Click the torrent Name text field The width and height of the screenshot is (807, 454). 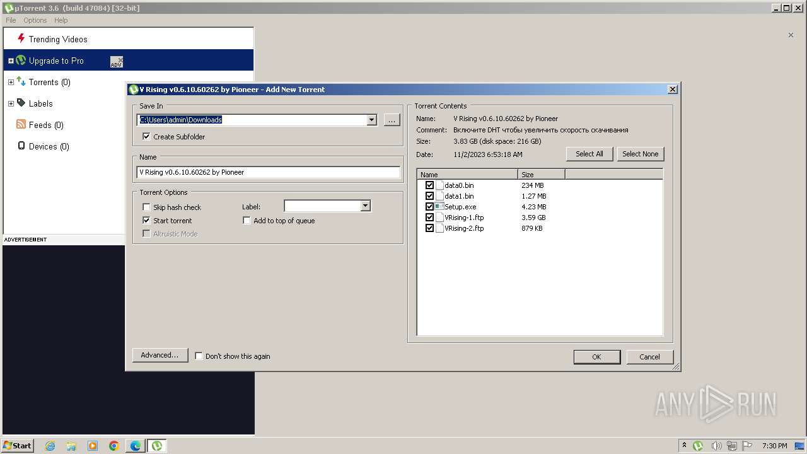[269, 172]
